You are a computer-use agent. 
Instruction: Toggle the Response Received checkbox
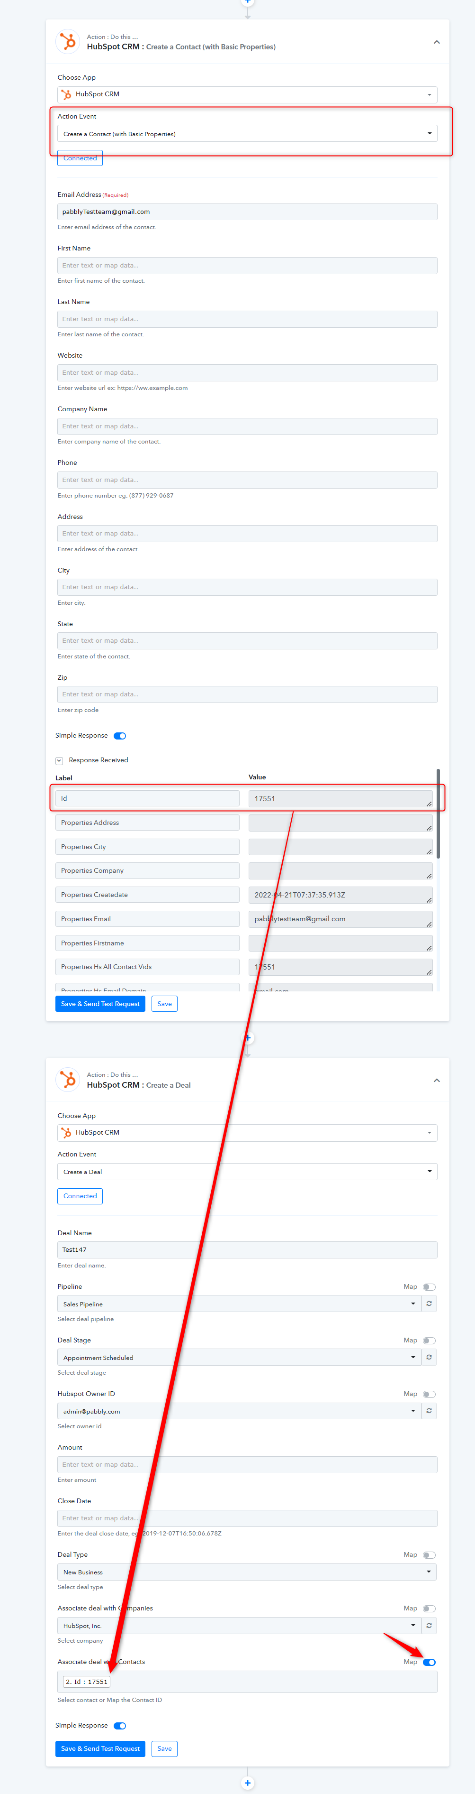tap(59, 760)
